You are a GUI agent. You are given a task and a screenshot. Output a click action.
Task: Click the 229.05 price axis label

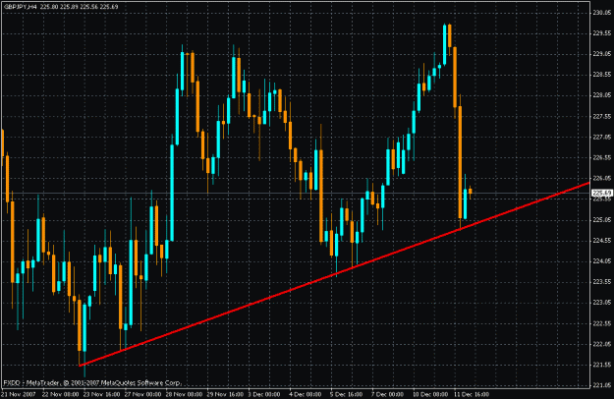pos(602,54)
